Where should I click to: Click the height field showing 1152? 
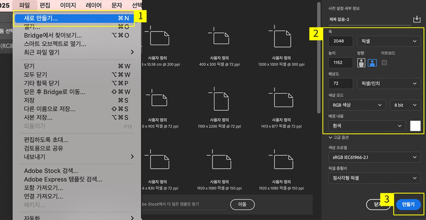[341, 63]
